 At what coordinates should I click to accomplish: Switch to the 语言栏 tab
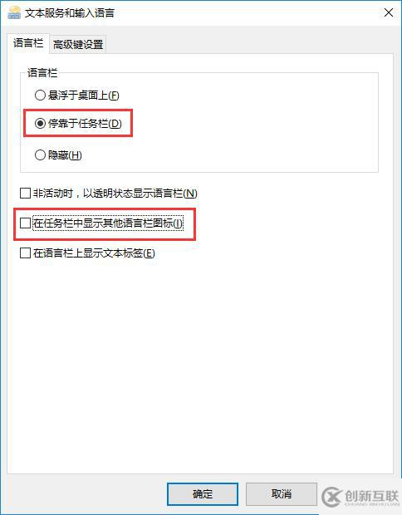(x=28, y=43)
